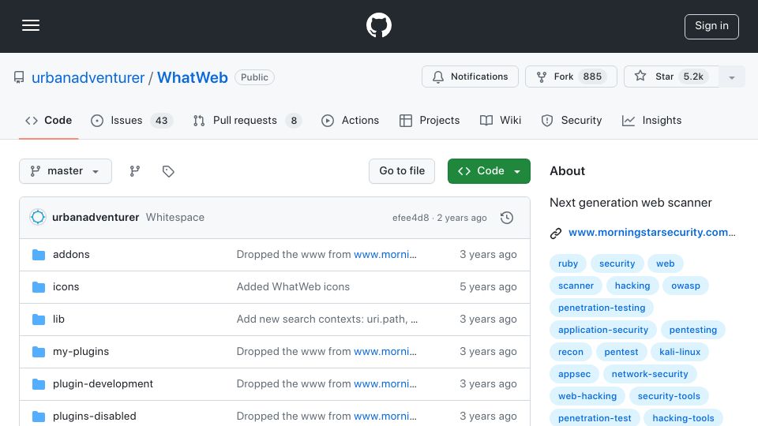Screen dimensions: 758x426
Task: Open the Whitespace commit message
Action: 175,218
